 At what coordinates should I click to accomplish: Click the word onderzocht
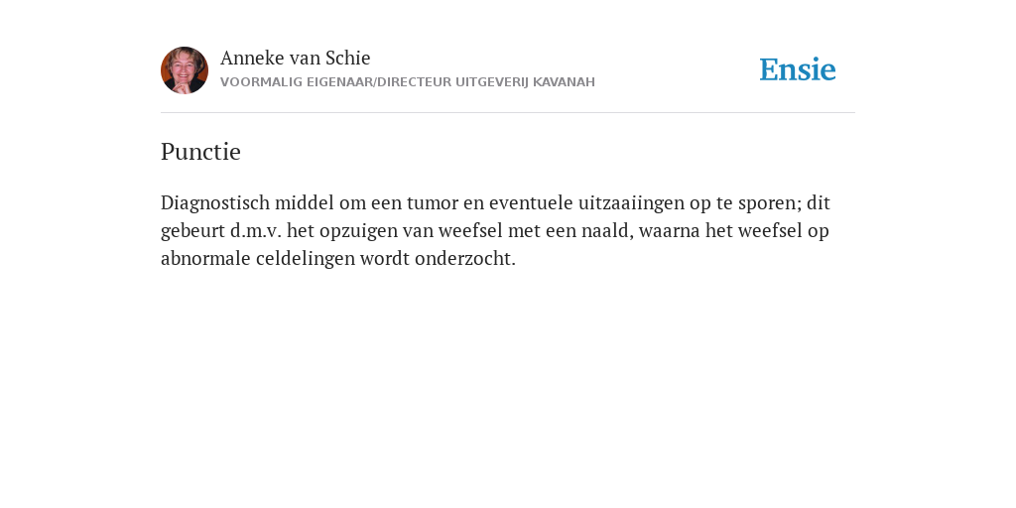point(465,259)
